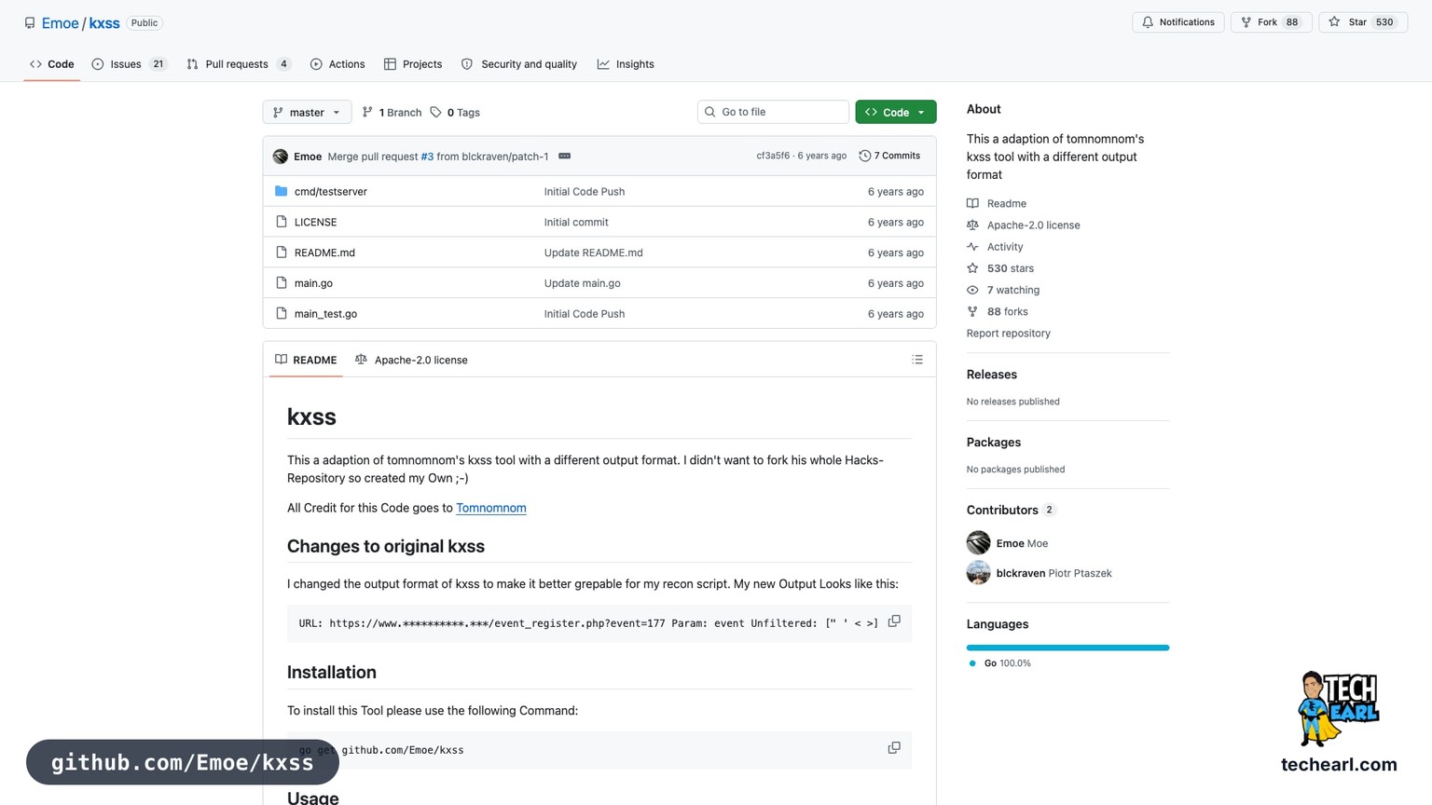Viewport: 1432px width, 805px height.
Task: Open the Releases heading link
Action: [992, 375]
